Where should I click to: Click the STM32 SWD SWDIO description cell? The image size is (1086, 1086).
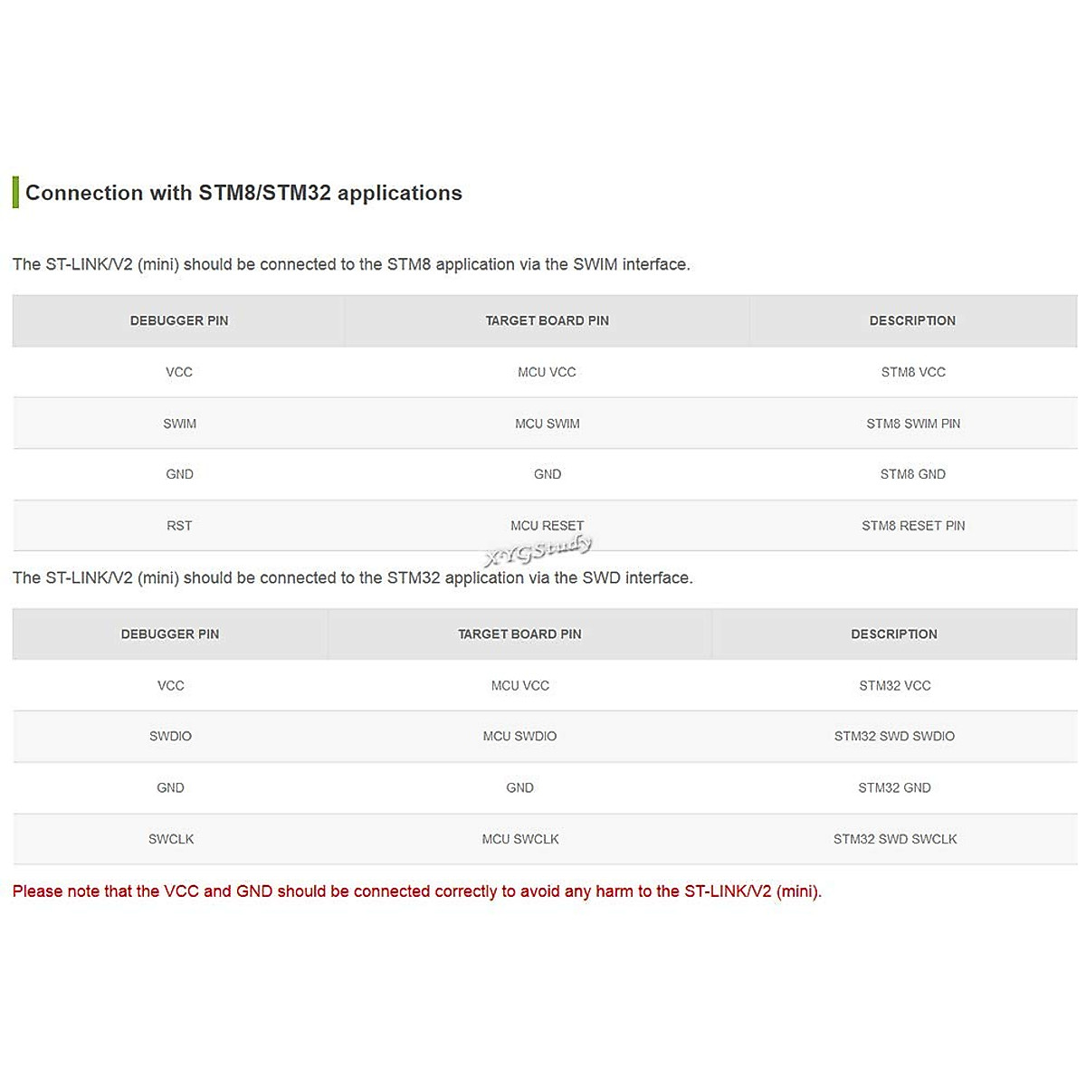pos(894,737)
